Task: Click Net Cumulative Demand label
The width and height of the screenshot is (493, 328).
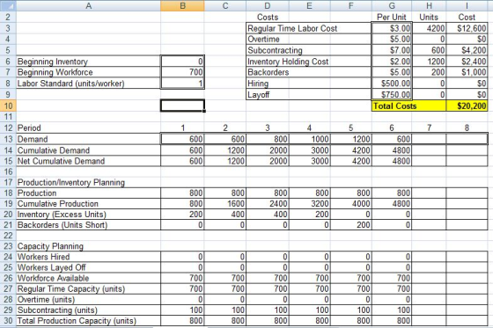Action: point(61,161)
